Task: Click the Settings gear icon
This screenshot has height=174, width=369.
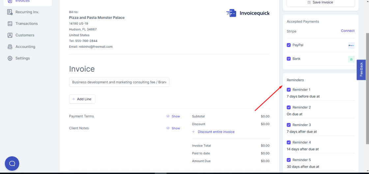Action: pyautogui.click(x=10, y=58)
